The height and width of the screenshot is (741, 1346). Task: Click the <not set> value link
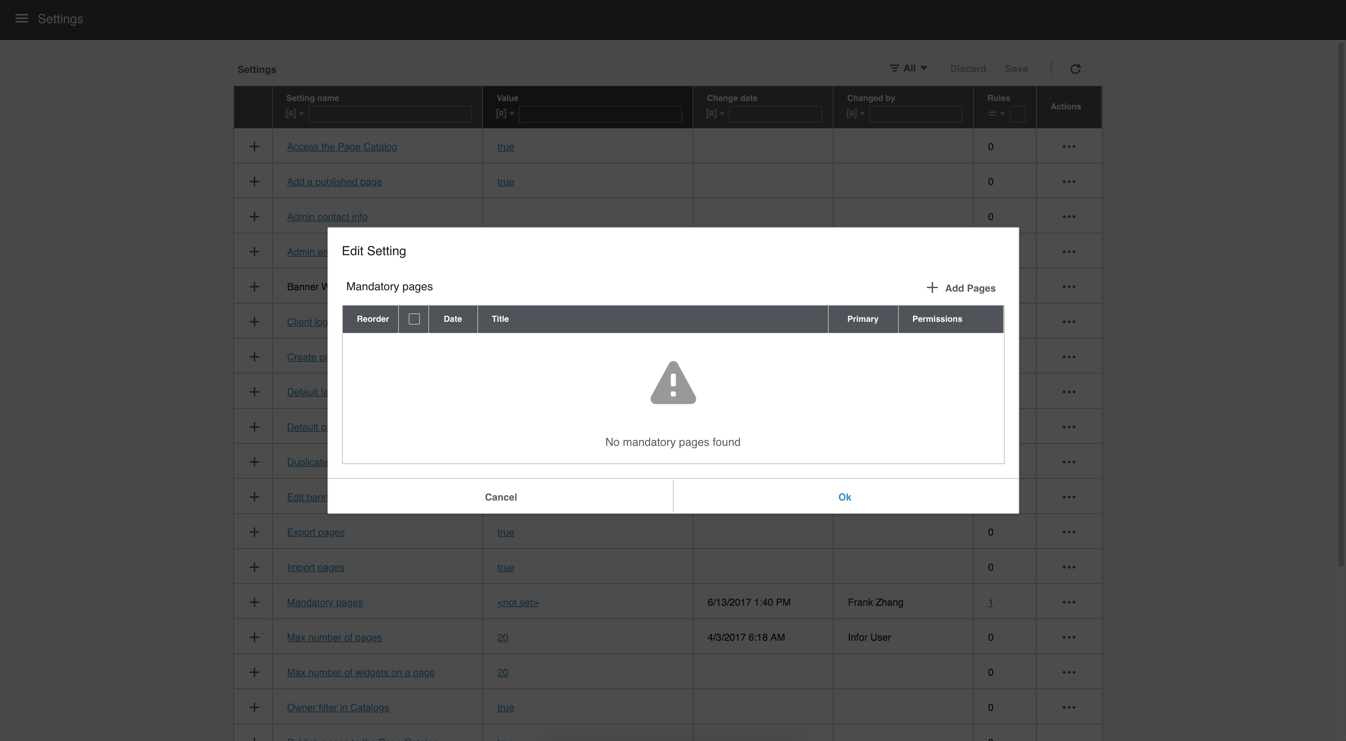pos(517,602)
